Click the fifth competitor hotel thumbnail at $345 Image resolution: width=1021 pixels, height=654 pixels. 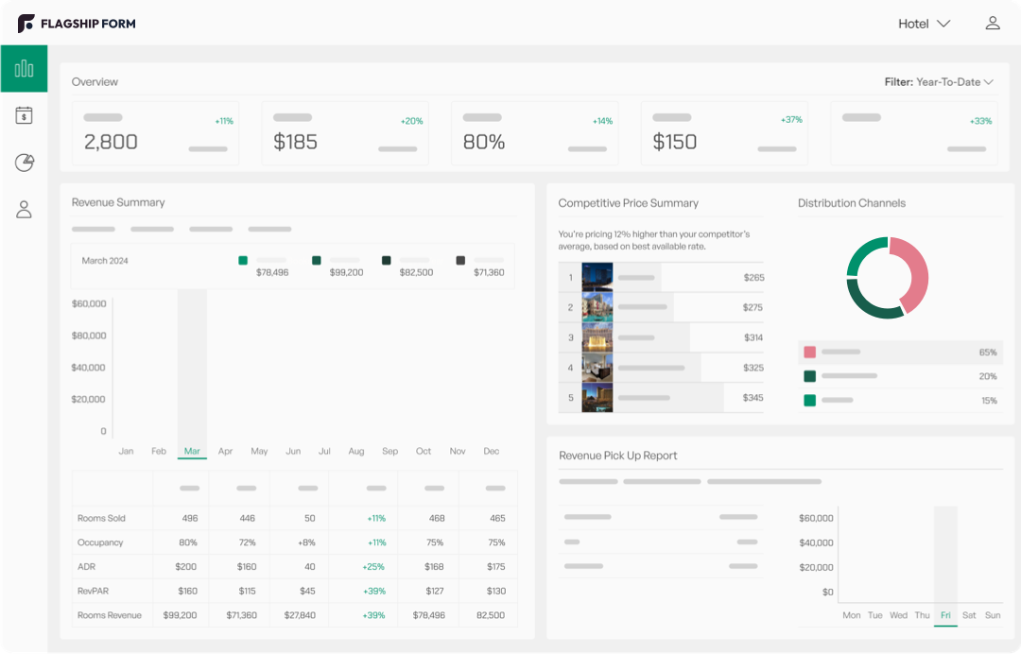tap(597, 398)
